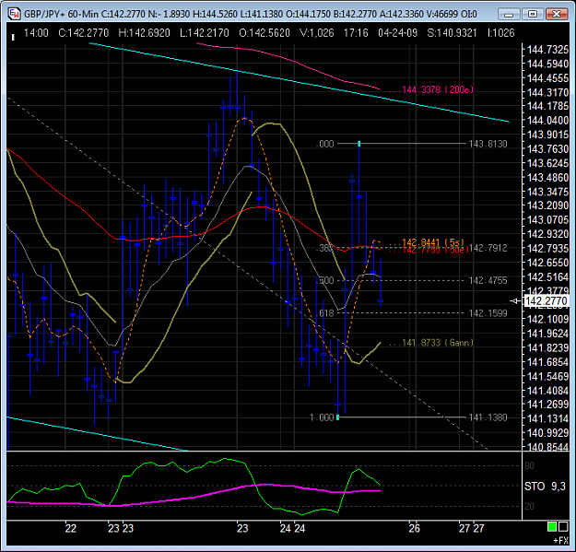Click the chart application icon in title bar
The image size is (576, 552).
14,14
